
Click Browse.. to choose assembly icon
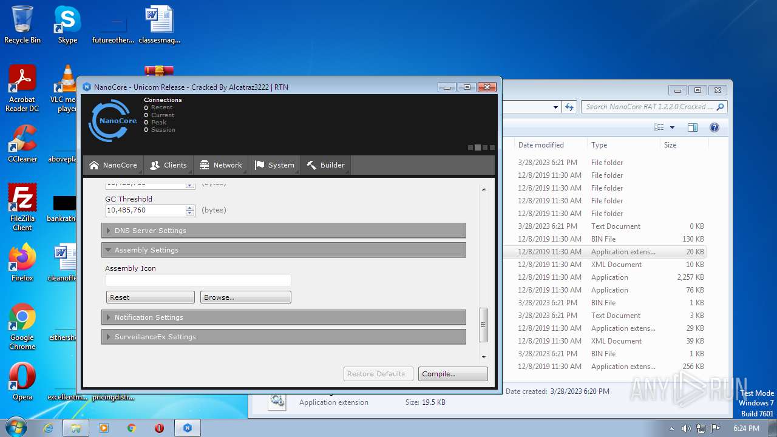pos(246,297)
